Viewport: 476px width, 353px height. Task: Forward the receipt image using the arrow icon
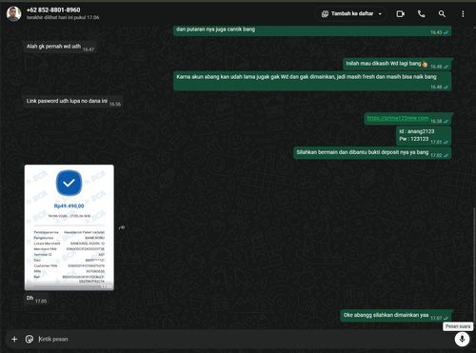click(122, 227)
